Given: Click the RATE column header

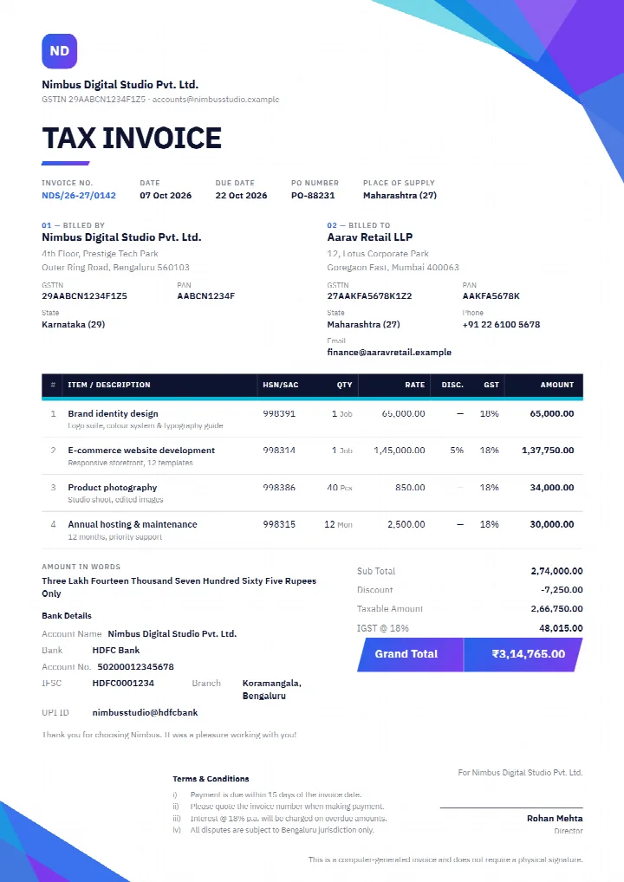Looking at the screenshot, I should click(x=414, y=385).
